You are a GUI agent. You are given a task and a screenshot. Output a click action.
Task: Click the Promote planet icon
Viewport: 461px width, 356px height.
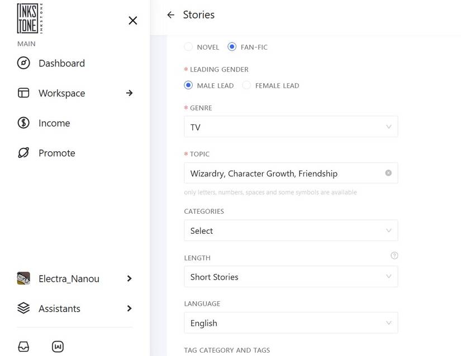click(x=23, y=152)
